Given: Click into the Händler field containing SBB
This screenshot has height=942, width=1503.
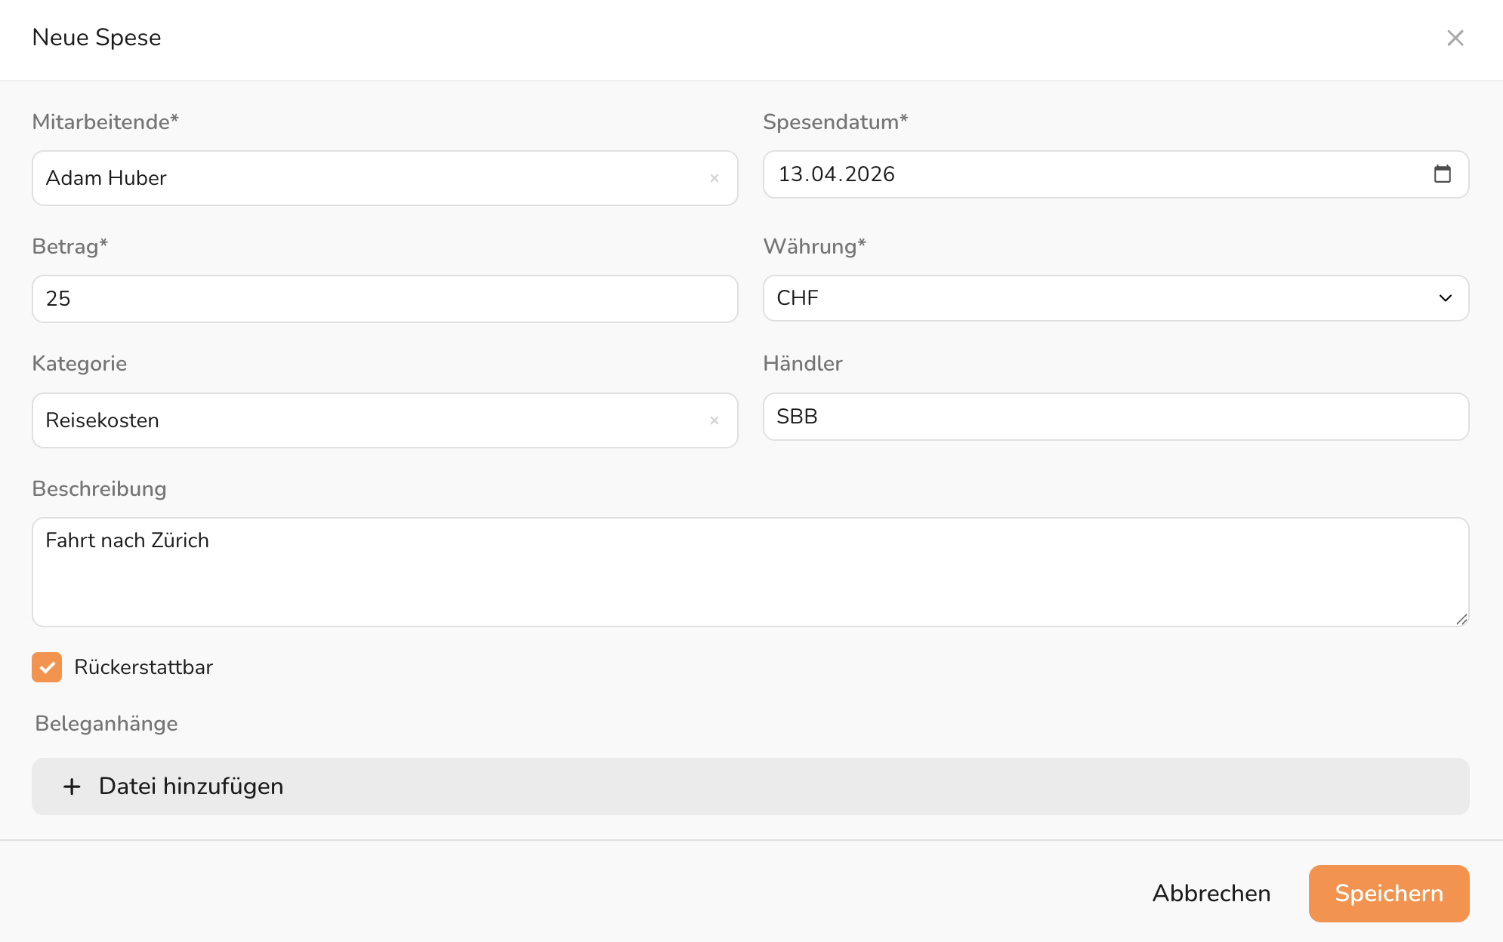Looking at the screenshot, I should point(1116,417).
